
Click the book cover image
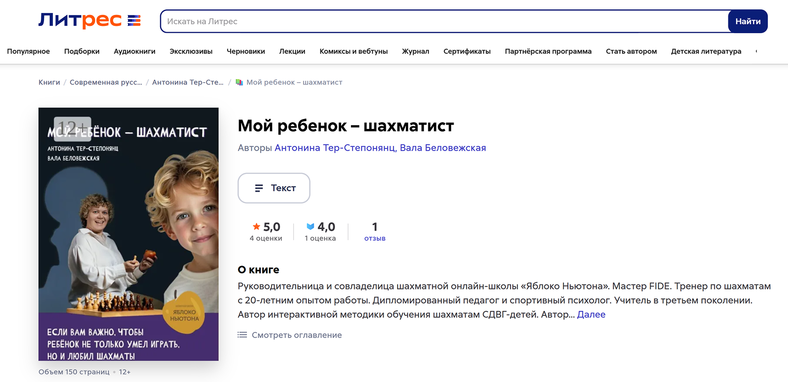tap(128, 234)
